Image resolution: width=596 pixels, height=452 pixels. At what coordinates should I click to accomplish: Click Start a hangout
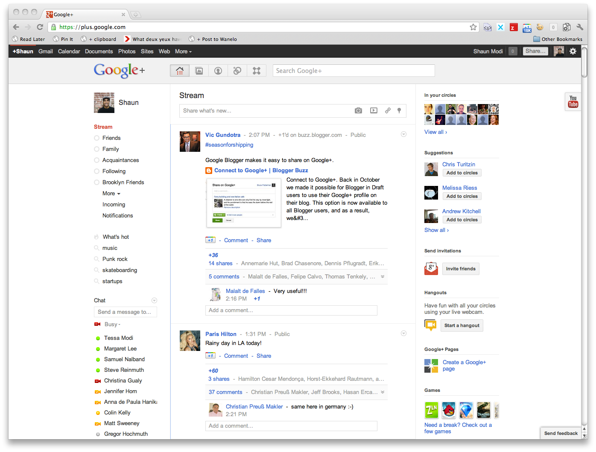pyautogui.click(x=462, y=325)
